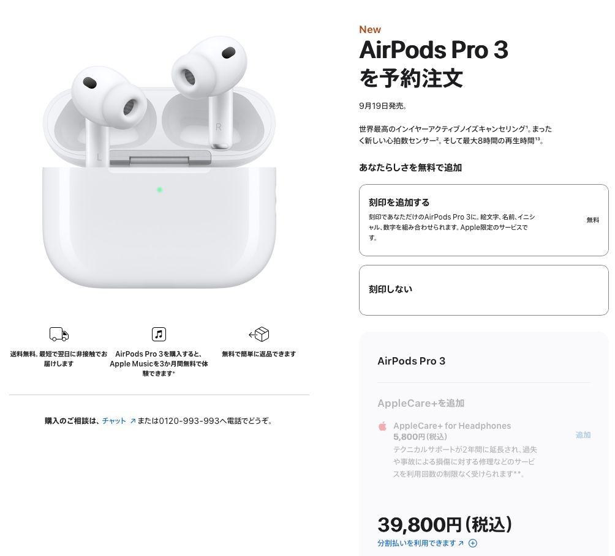Click the return box icon
The image size is (615, 556).
259,335
